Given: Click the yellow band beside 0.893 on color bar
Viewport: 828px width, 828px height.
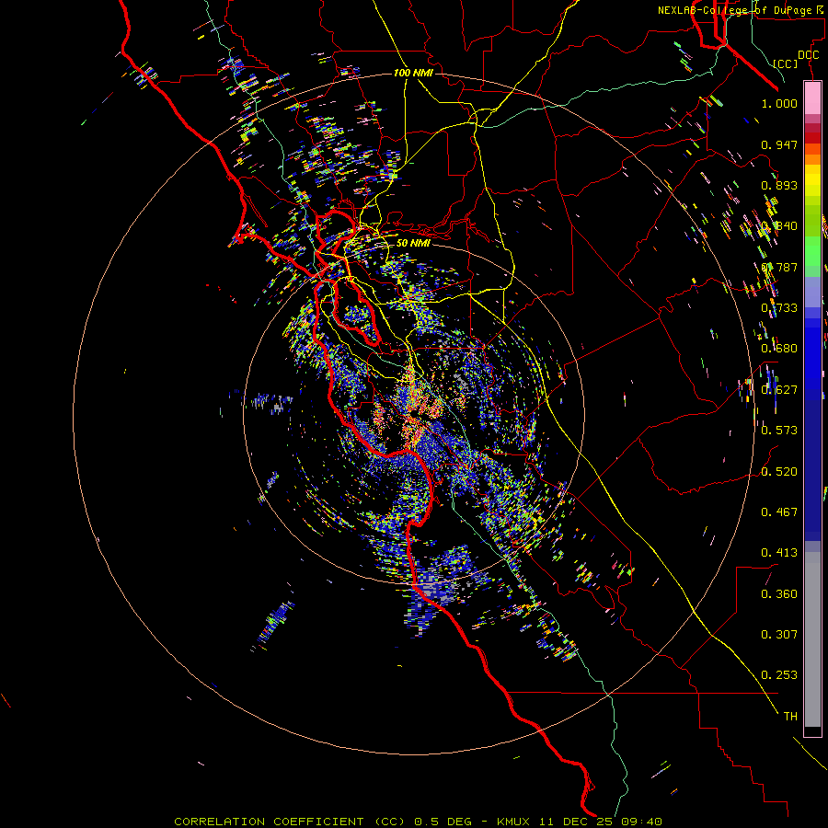Looking at the screenshot, I should coord(812,185).
